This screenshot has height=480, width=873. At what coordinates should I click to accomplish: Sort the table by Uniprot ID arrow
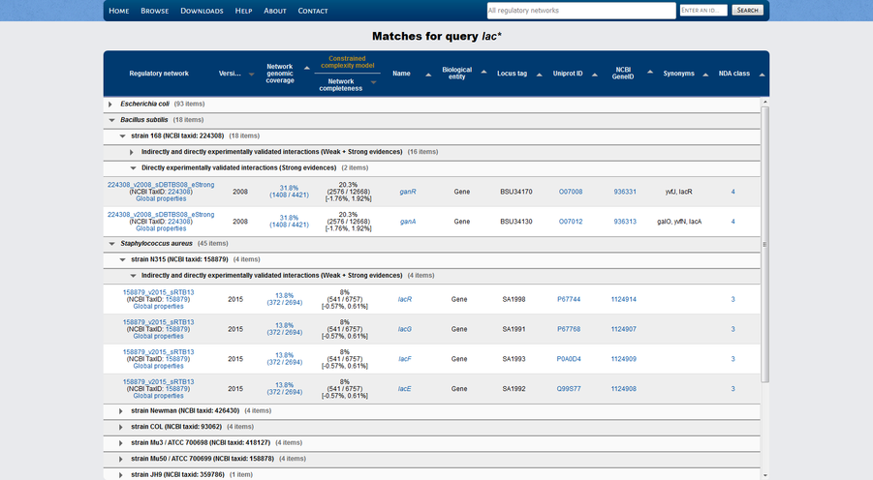coord(596,75)
